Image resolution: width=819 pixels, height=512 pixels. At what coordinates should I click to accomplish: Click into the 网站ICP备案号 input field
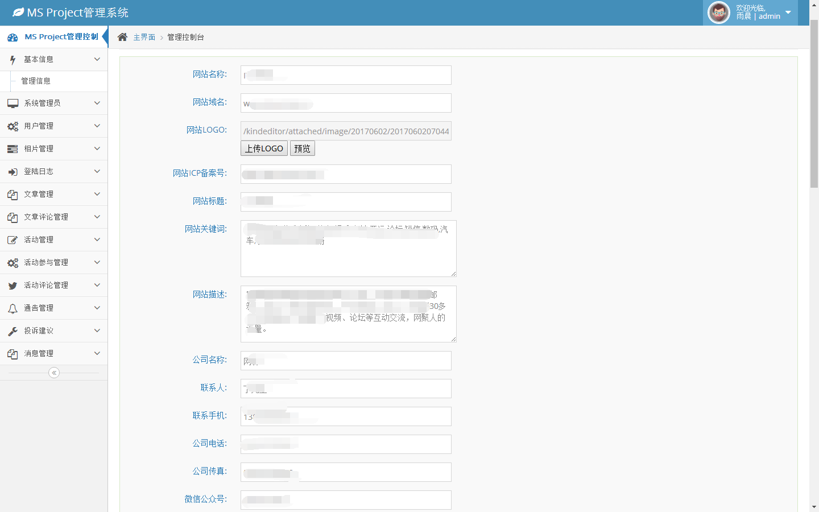(346, 174)
